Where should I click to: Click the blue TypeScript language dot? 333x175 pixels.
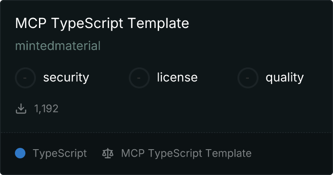point(20,153)
